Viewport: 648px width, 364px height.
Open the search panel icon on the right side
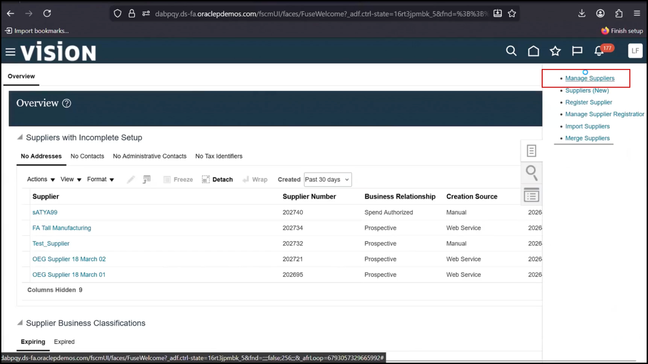(x=531, y=173)
